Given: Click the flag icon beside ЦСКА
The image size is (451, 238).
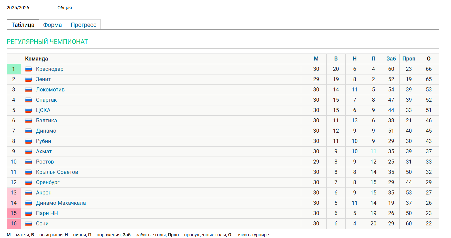Looking at the screenshot, I should point(28,110).
